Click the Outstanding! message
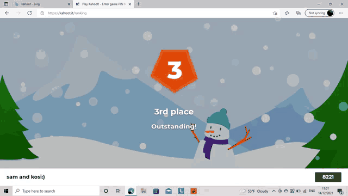The height and width of the screenshot is (196, 348). (174, 126)
